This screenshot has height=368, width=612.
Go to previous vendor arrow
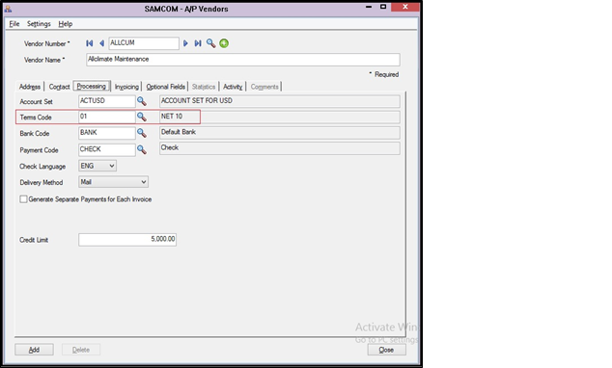[101, 43]
